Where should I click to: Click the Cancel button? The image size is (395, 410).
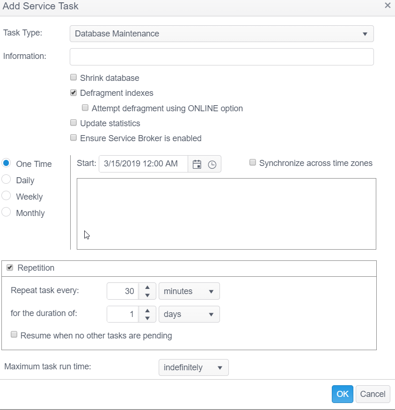point(373,394)
